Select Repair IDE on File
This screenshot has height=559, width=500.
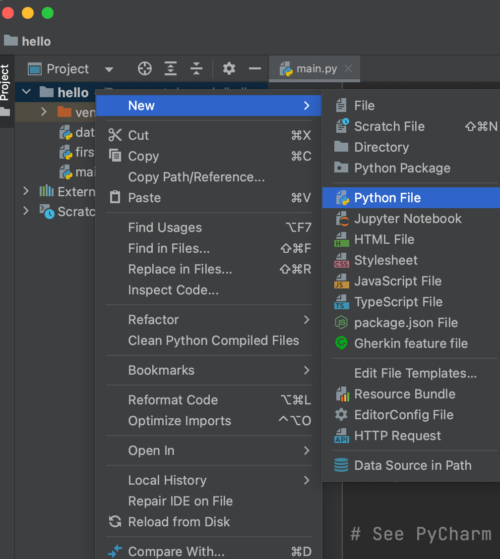click(x=209, y=501)
